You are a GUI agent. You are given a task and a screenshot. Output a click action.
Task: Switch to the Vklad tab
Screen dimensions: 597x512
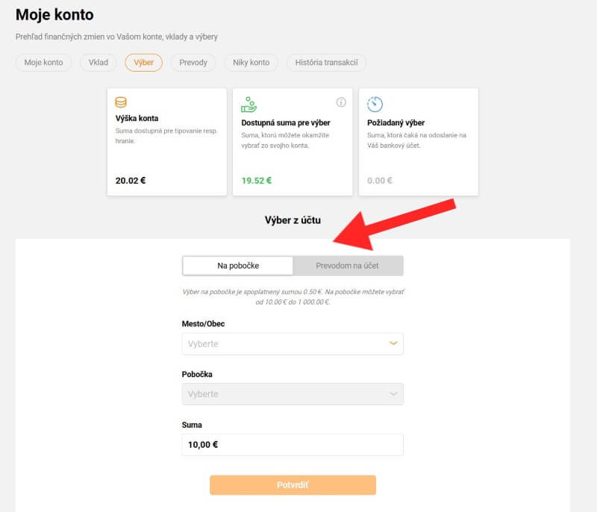point(99,63)
